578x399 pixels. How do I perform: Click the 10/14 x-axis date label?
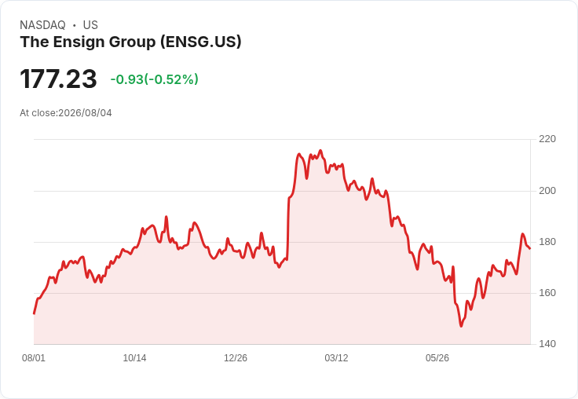click(x=134, y=358)
